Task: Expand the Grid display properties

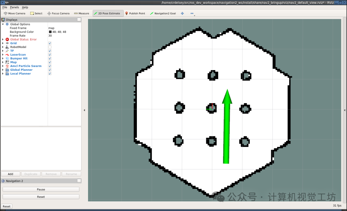Action: pyautogui.click(x=3, y=43)
